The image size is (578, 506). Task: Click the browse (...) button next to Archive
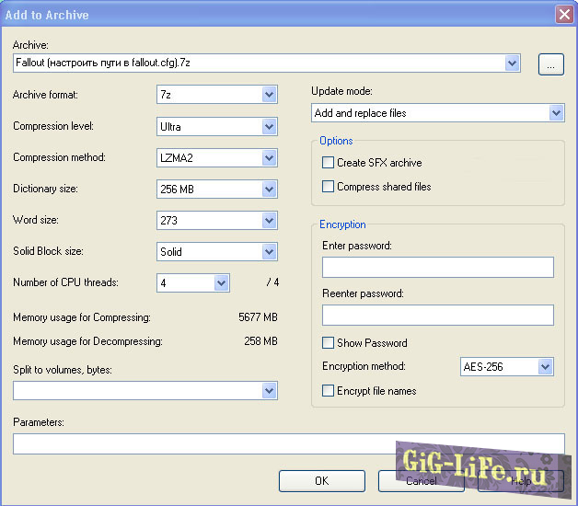[550, 63]
